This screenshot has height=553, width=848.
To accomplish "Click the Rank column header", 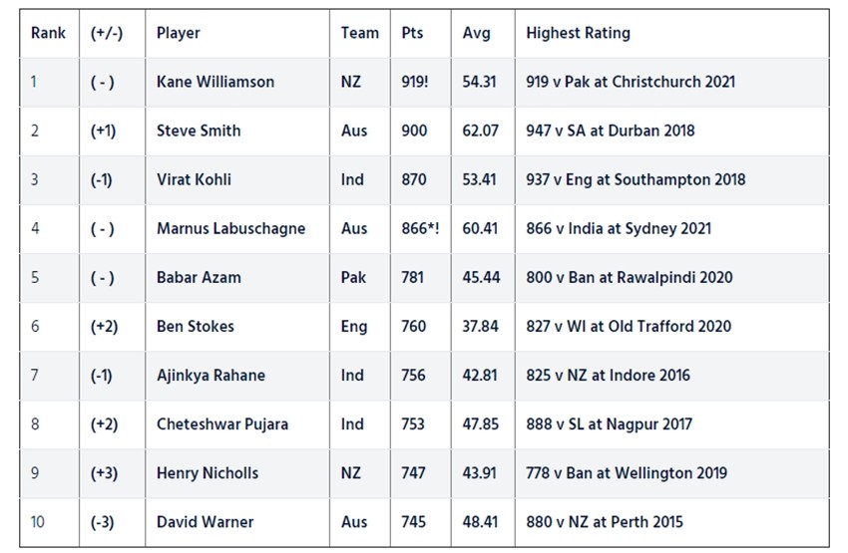I will pyautogui.click(x=48, y=33).
